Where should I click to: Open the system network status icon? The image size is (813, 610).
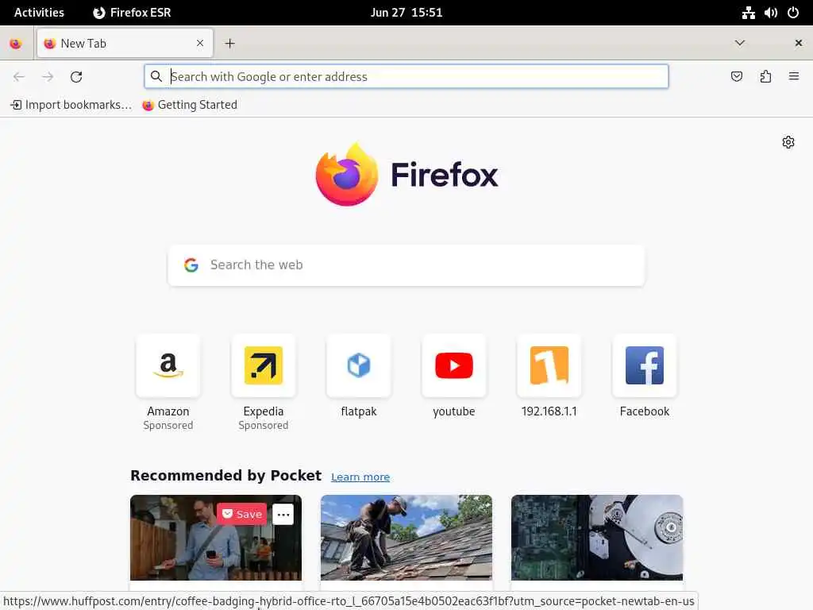(748, 13)
